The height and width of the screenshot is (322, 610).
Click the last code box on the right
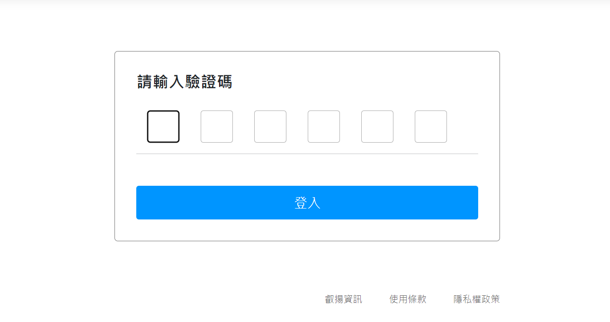pos(431,126)
